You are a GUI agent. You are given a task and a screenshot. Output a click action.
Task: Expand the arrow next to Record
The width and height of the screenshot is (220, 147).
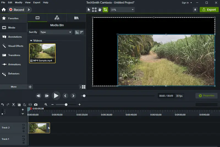coord(29,10)
